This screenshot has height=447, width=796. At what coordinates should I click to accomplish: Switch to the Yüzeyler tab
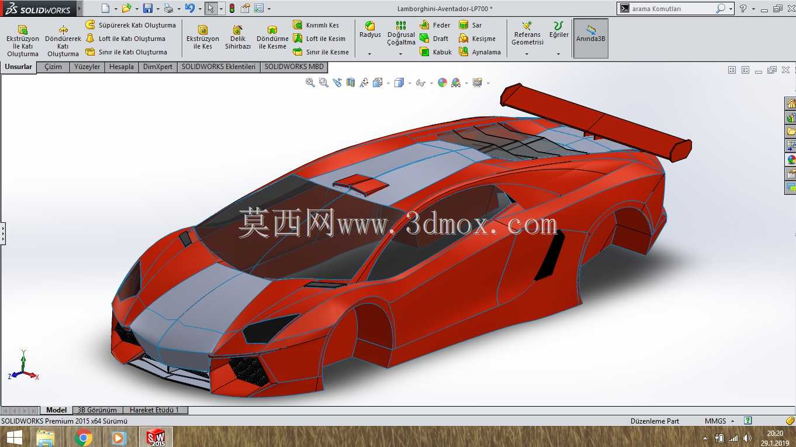pos(87,67)
